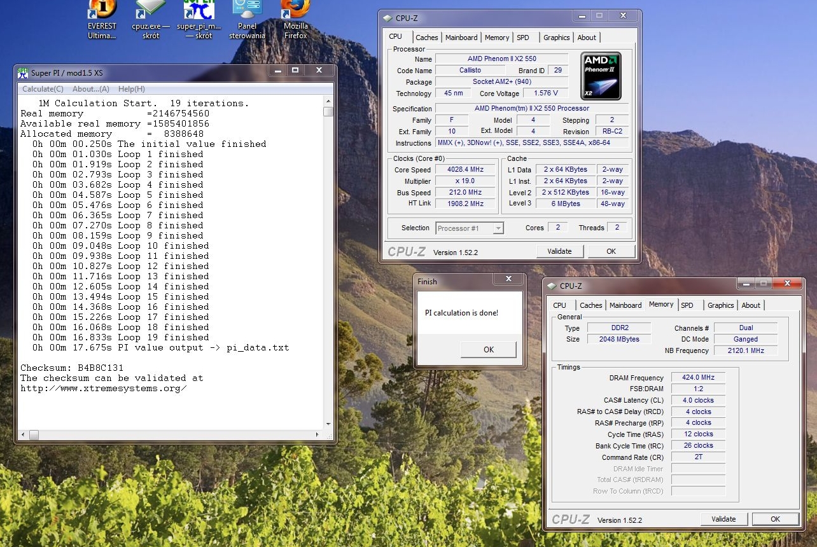Image resolution: width=817 pixels, height=547 pixels.
Task: Open the About...(A) menu in Super PI
Action: point(91,89)
